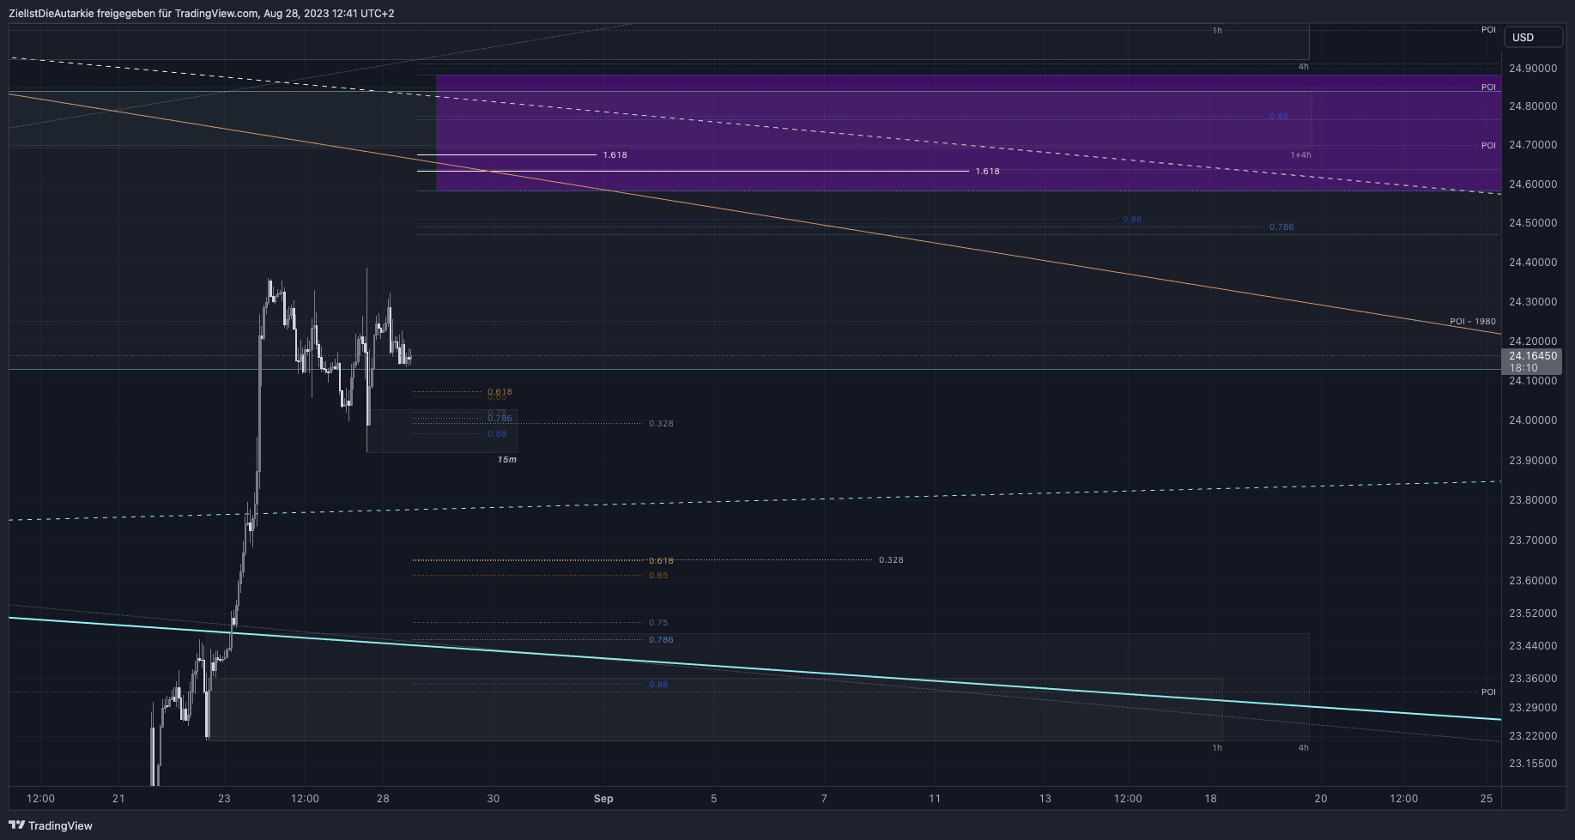Click price axis label 23.60000
This screenshot has width=1575, height=840.
(x=1532, y=581)
